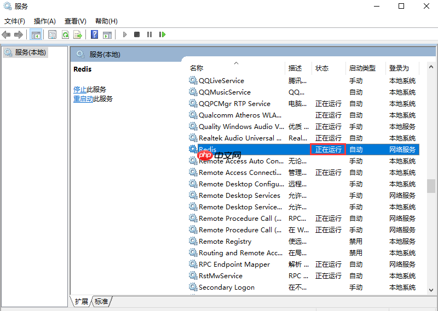Image resolution: width=438 pixels, height=311 pixels.
Task: Click the Refresh toolbar icon
Action: pyautogui.click(x=65, y=34)
